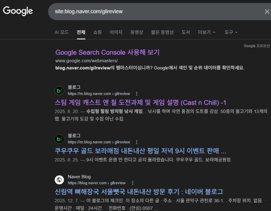Click the 블로그 site name above the Cast n Chill result
The width and height of the screenshot is (271, 211).
74,87
